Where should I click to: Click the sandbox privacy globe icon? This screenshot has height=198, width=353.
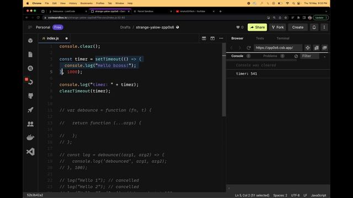pyautogui.click(x=178, y=27)
